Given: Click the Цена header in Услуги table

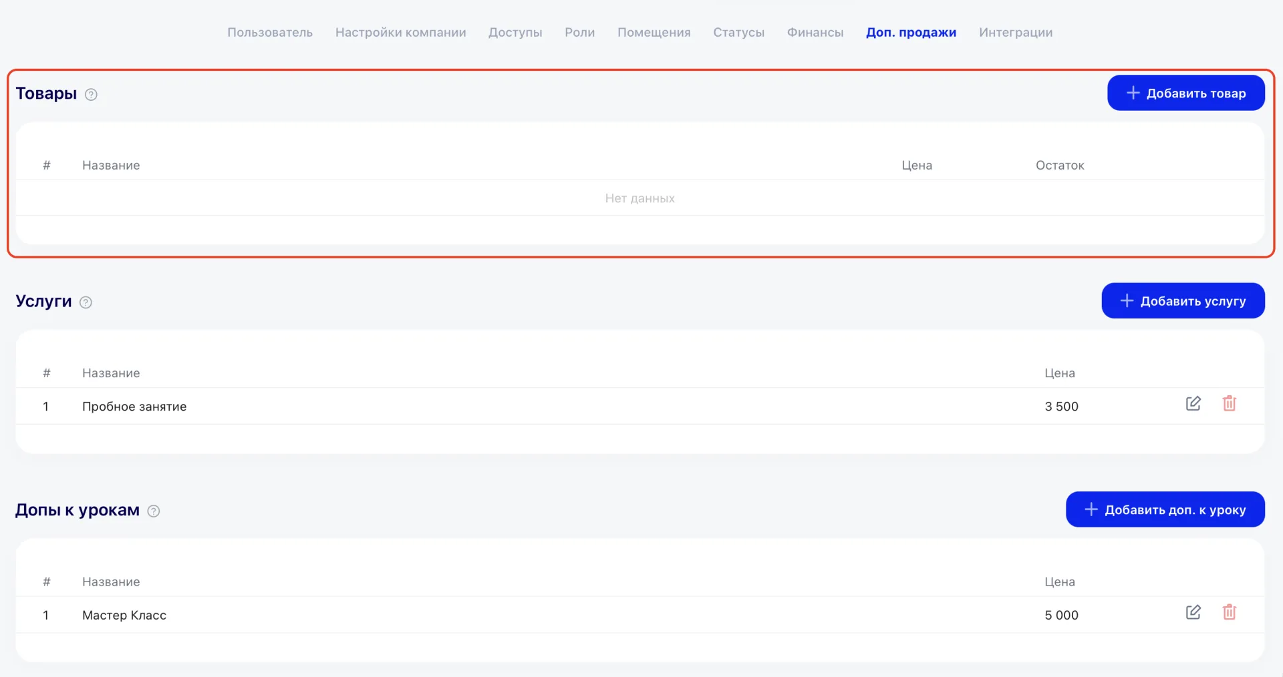Looking at the screenshot, I should [1060, 373].
